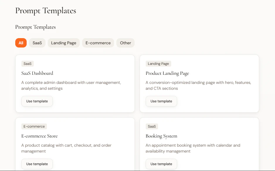
Task: Filter templates by SaaS
Action: coord(37,43)
